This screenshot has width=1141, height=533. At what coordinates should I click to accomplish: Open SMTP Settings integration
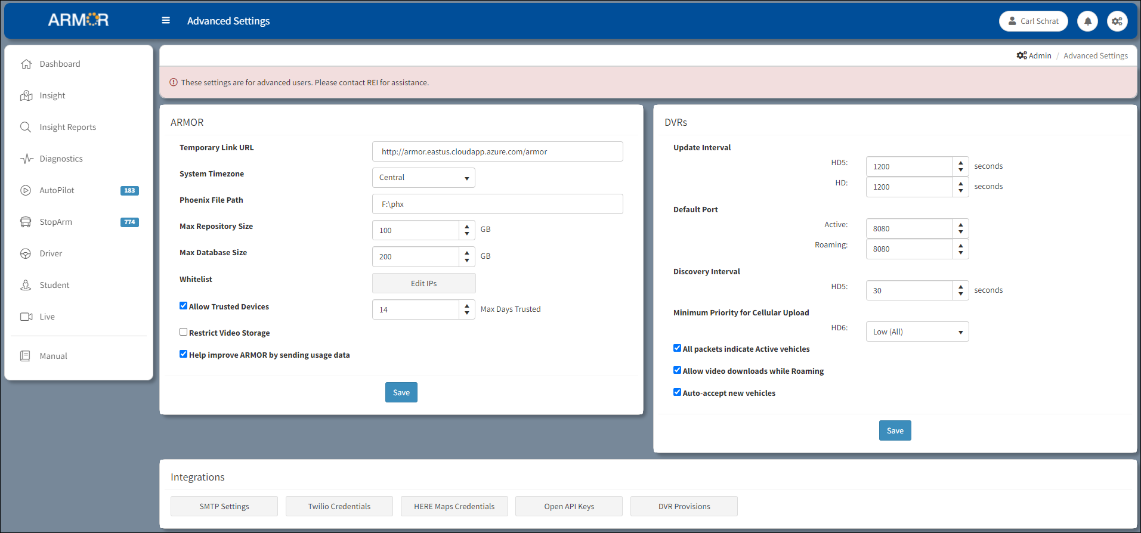224,506
